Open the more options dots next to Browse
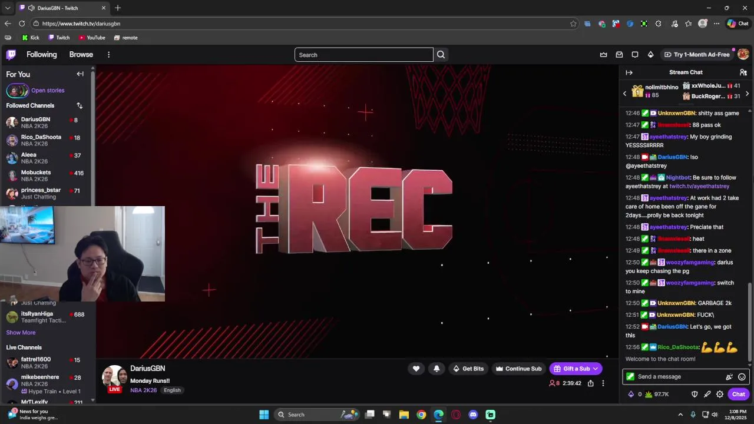 coord(108,55)
